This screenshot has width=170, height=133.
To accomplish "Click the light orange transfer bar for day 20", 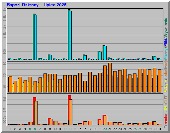I will (x=106, y=121).
